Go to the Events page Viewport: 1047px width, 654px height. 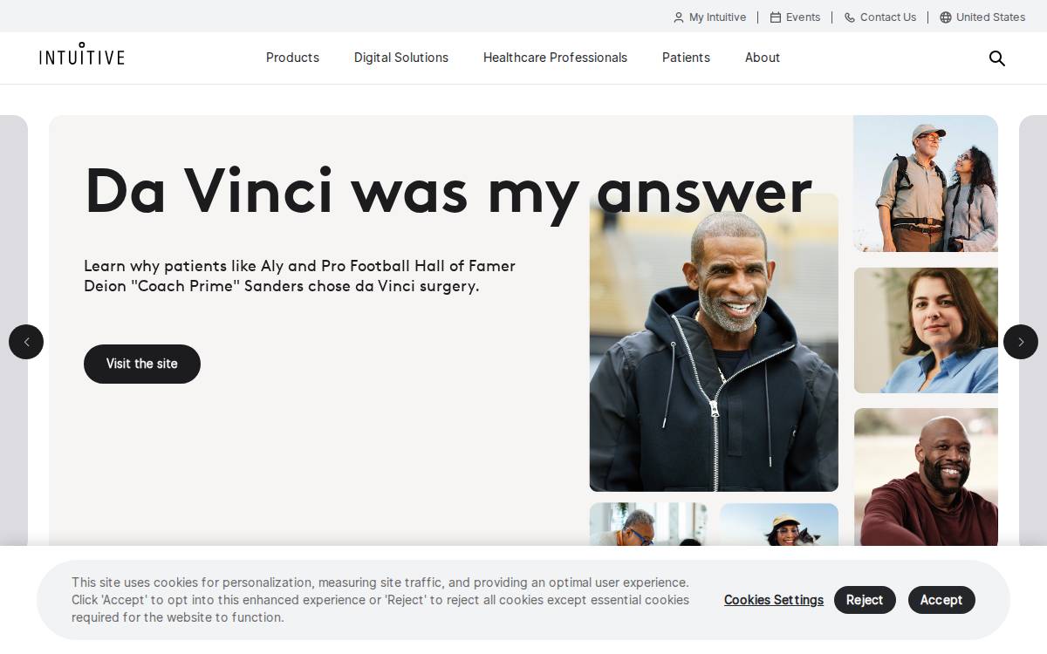(795, 17)
